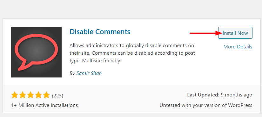
Task: Click the (225) ratings count
Action: coord(57,96)
